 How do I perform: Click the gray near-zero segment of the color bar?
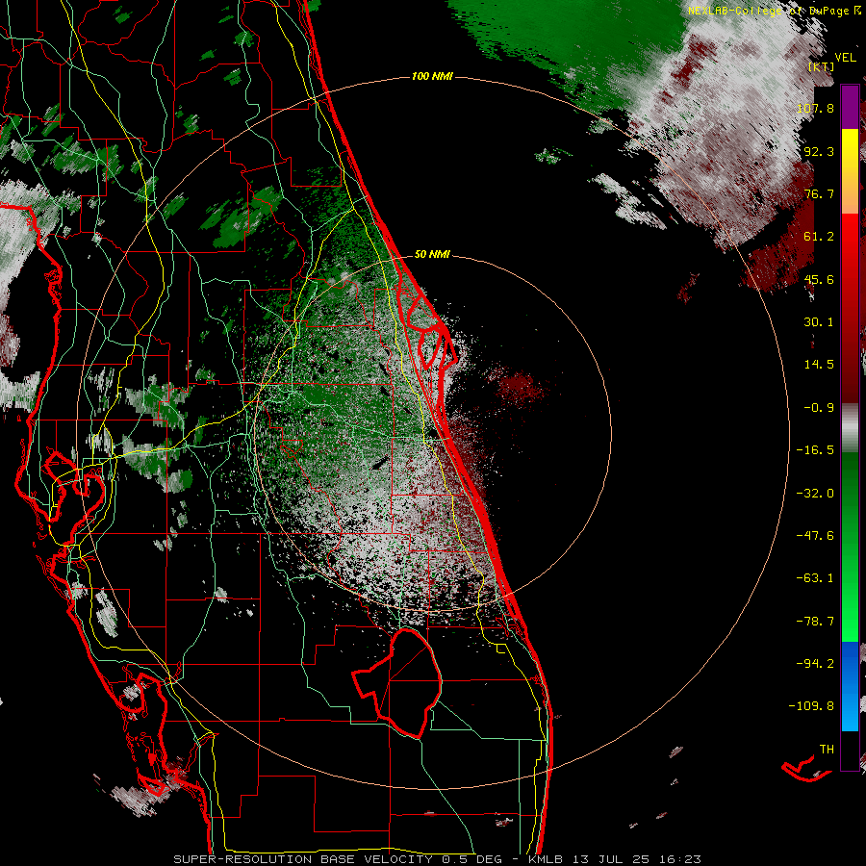[850, 428]
